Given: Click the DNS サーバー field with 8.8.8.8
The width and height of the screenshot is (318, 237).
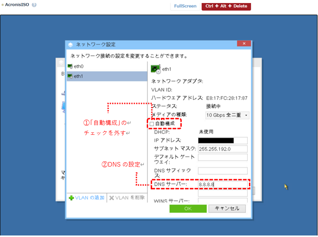Looking at the screenshot, I should pyautogui.click(x=222, y=184).
